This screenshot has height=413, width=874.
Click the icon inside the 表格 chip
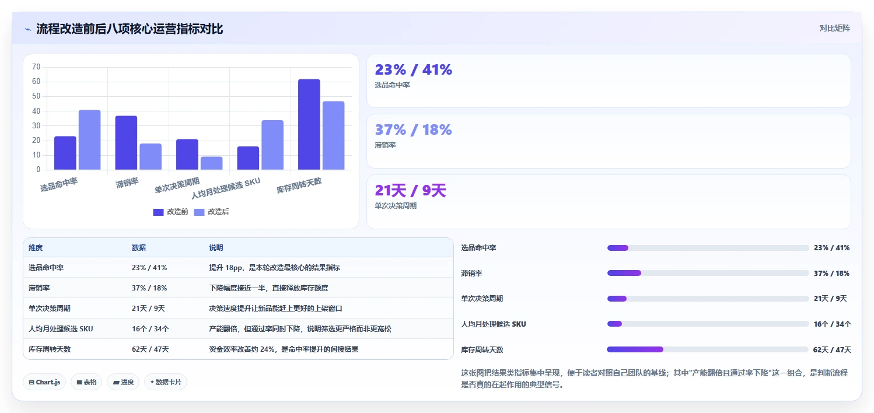click(x=79, y=383)
